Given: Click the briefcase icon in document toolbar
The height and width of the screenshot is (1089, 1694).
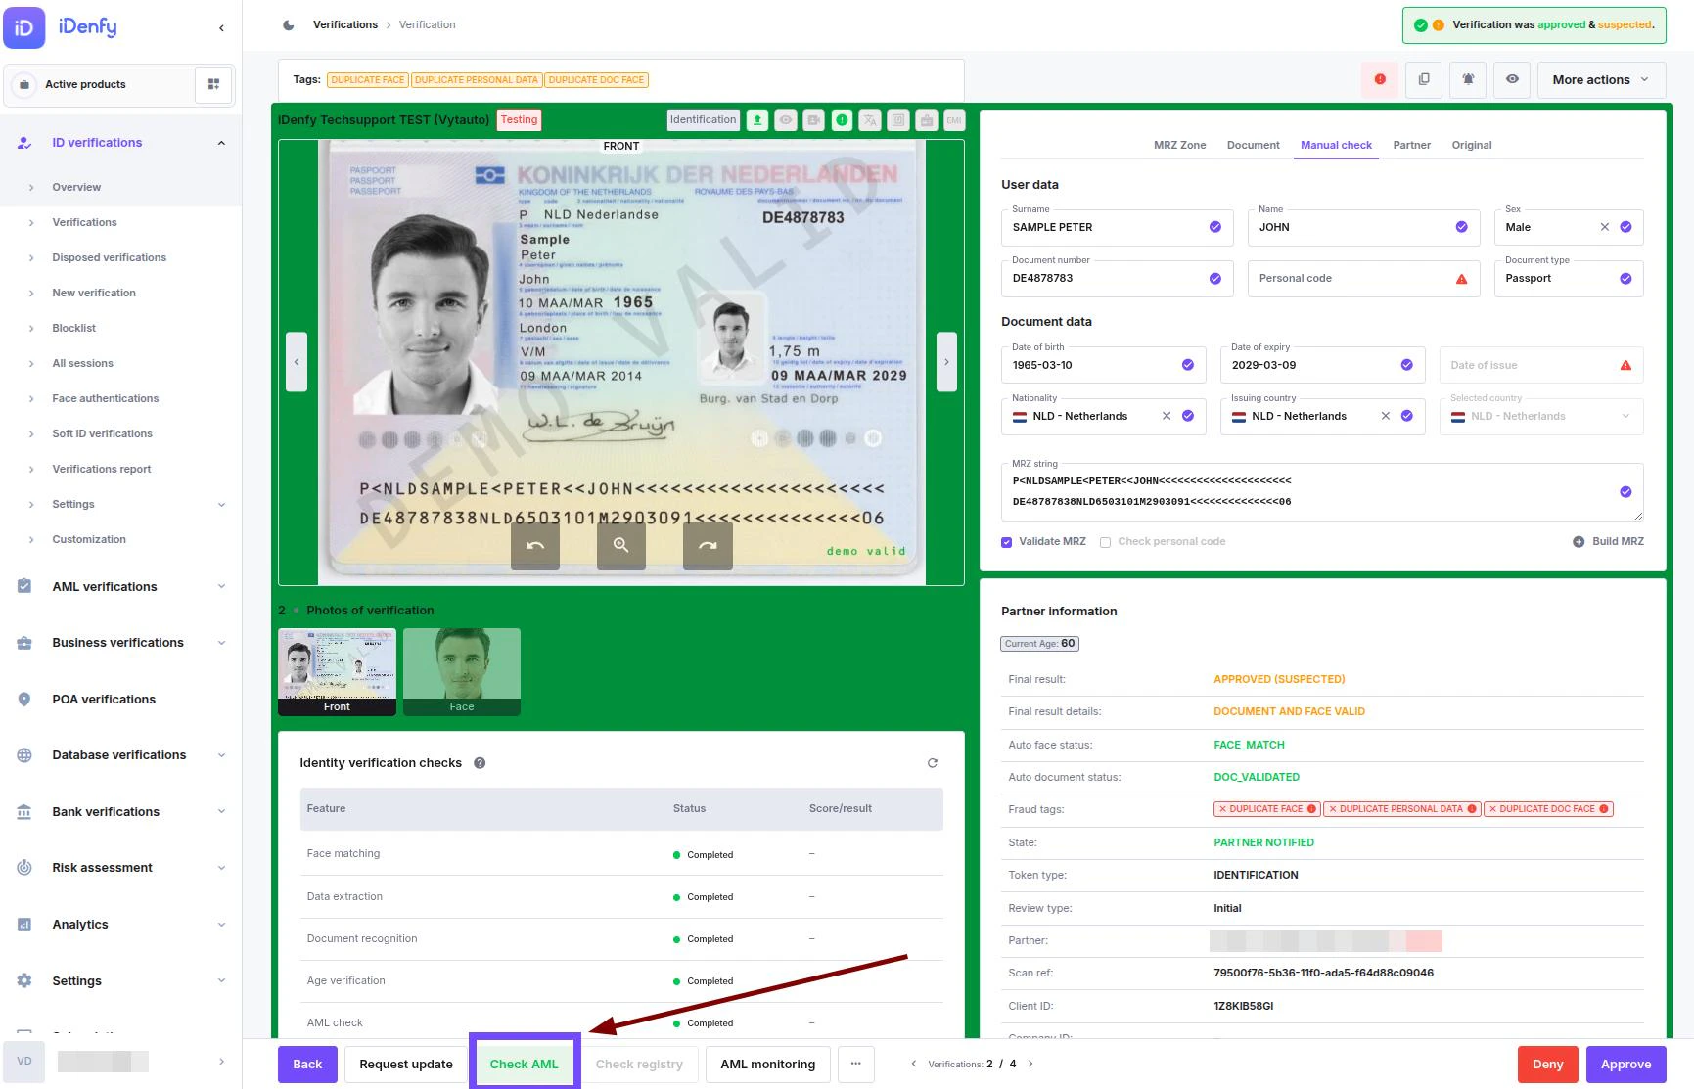Looking at the screenshot, I should (x=927, y=120).
